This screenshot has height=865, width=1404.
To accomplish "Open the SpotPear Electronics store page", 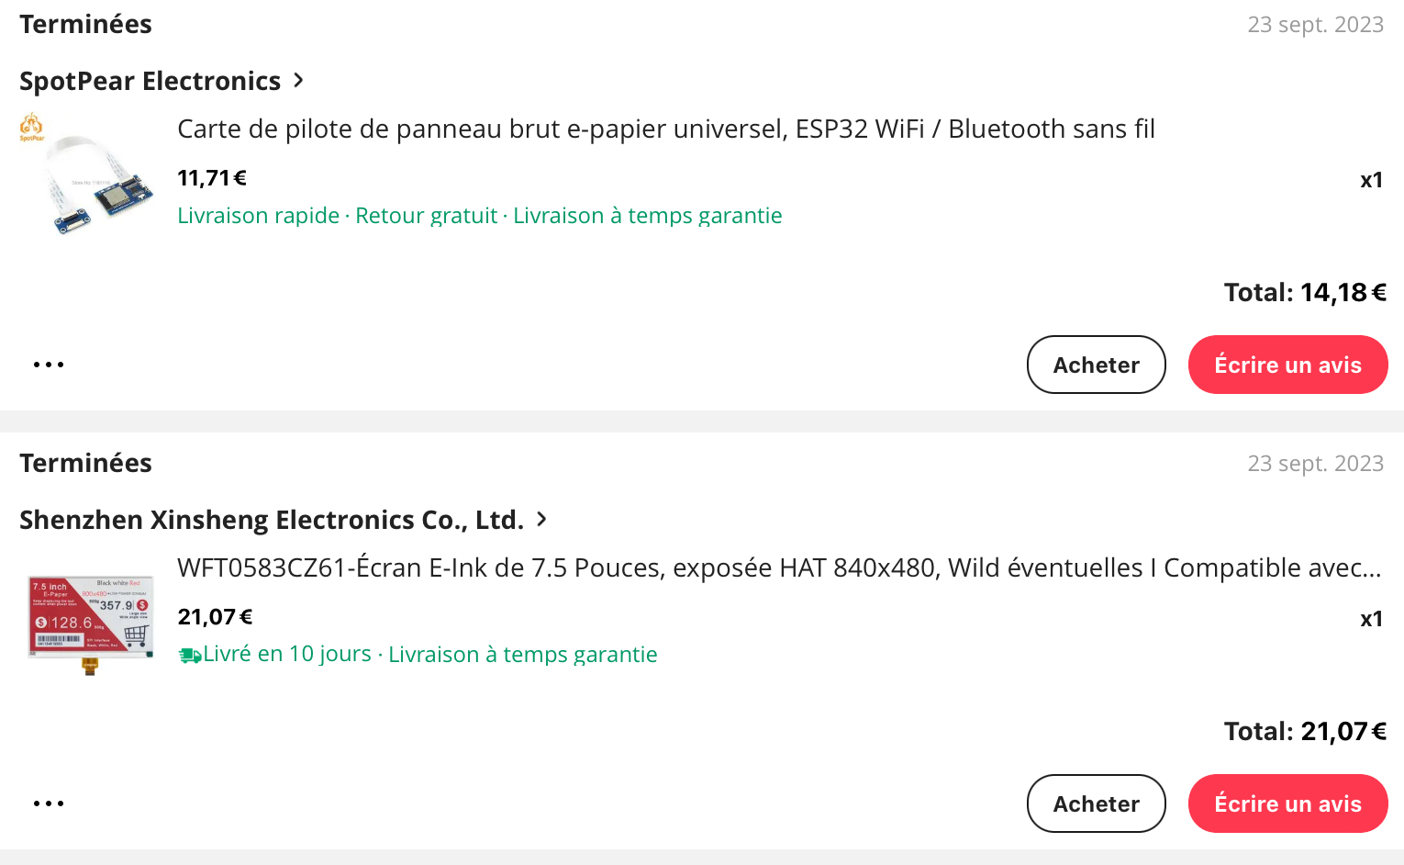I will point(150,81).
